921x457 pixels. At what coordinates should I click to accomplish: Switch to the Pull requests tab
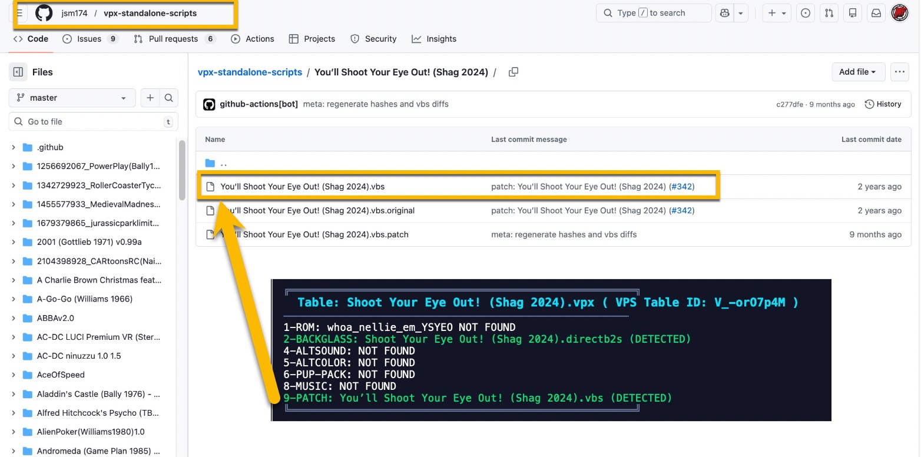pos(174,39)
